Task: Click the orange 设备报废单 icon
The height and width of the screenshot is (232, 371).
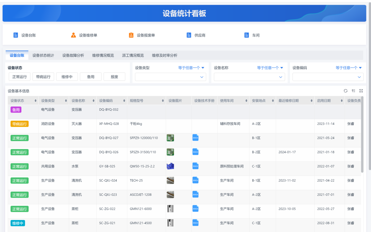Action: point(131,35)
